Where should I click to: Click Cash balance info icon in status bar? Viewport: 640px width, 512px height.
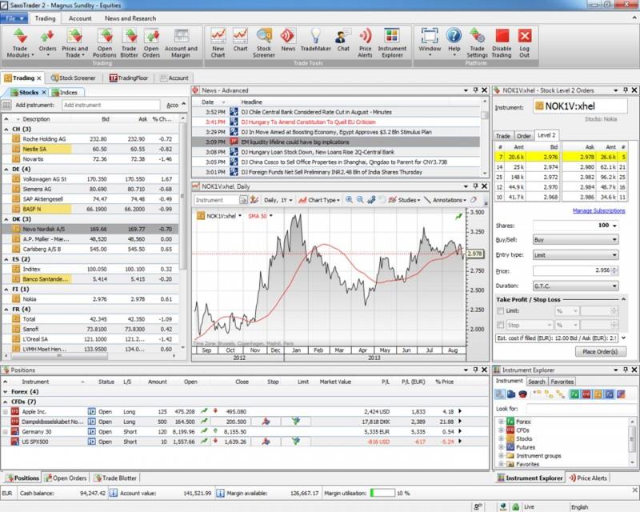[x=114, y=494]
